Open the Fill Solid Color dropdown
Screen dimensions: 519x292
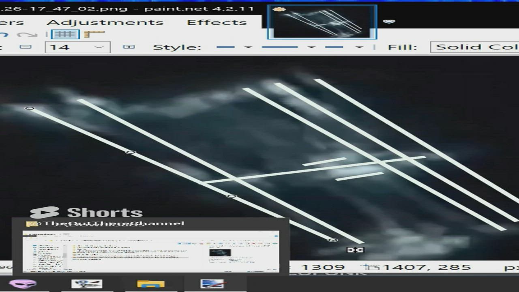[x=474, y=47]
